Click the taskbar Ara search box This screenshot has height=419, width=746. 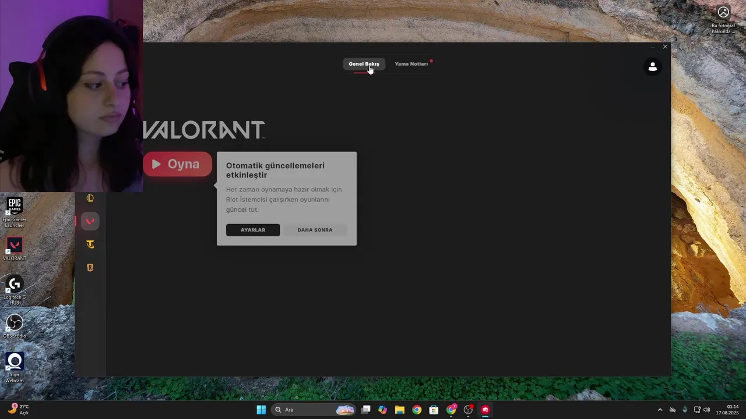[314, 410]
